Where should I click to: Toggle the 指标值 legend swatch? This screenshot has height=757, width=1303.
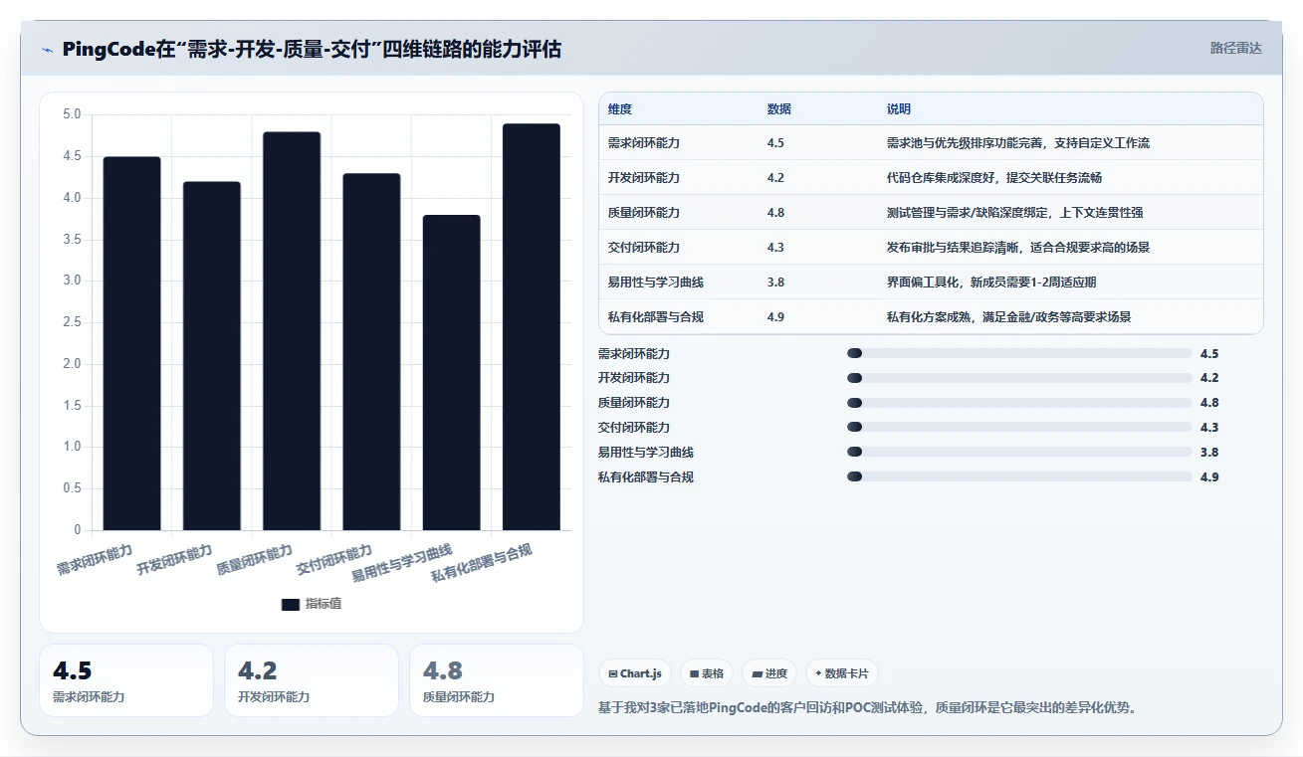coord(291,604)
